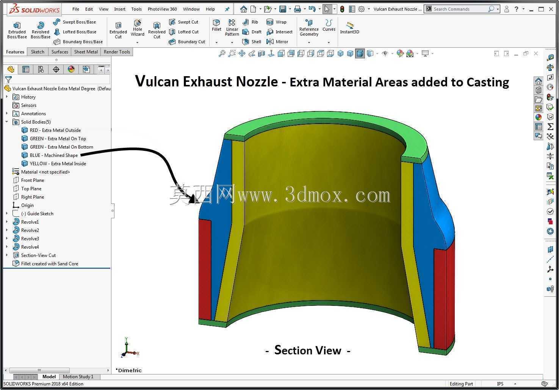
Task: Open the PhotoView 360 menu
Action: tap(162, 9)
